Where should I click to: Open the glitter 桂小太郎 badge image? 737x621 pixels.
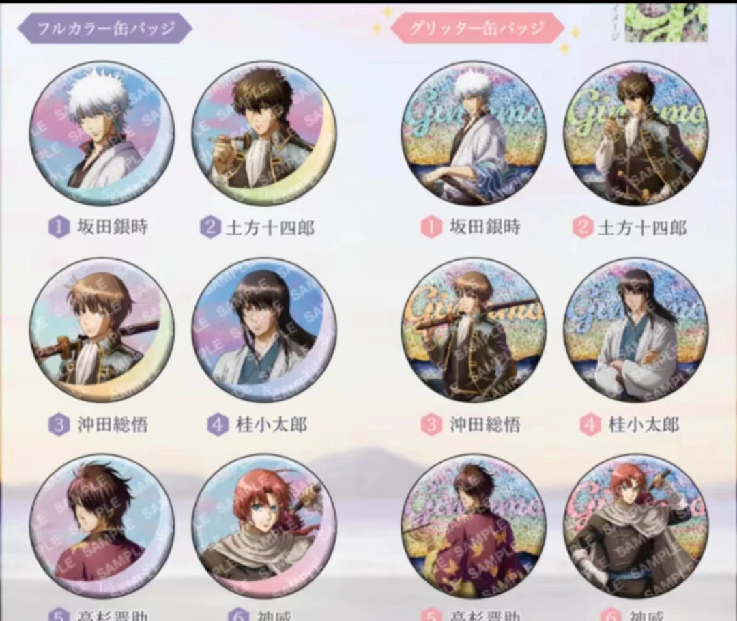[635, 330]
